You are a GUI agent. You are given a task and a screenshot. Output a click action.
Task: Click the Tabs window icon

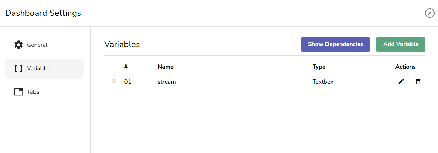18,92
